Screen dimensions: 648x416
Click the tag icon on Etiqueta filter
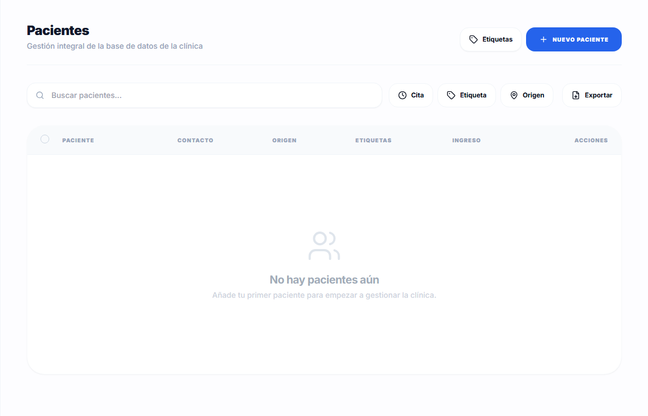click(451, 96)
